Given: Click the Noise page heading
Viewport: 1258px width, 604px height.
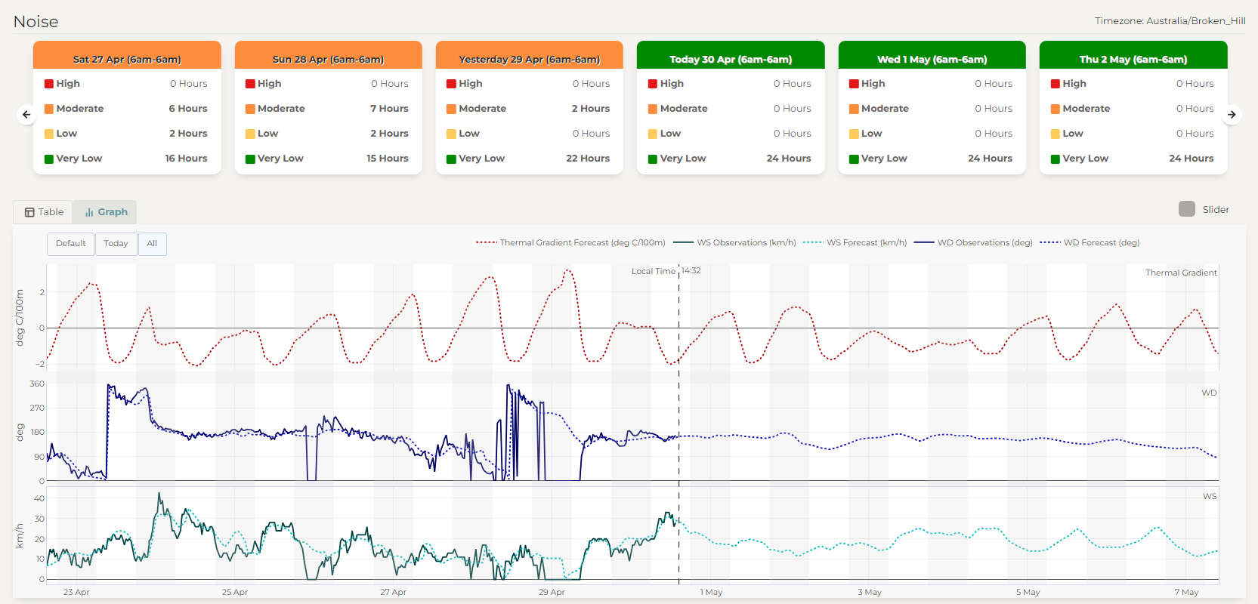Looking at the screenshot, I should (x=36, y=22).
